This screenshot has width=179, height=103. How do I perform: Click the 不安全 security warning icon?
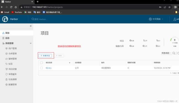pyautogui.click(x=21, y=7)
